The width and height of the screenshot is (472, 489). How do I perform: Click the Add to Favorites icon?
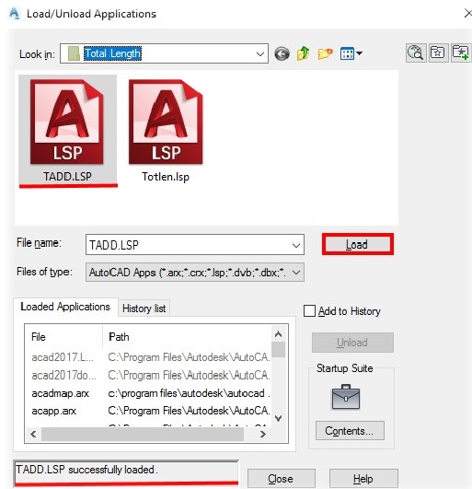coord(460,52)
